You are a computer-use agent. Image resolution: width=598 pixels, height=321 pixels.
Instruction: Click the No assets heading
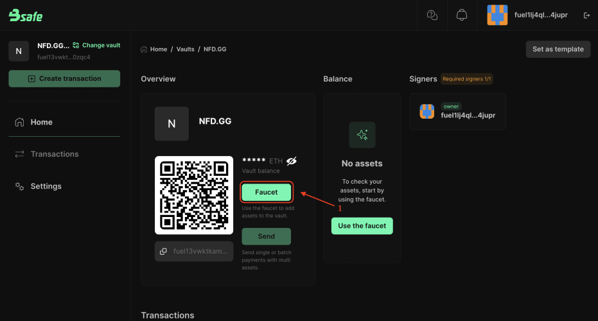pos(362,164)
